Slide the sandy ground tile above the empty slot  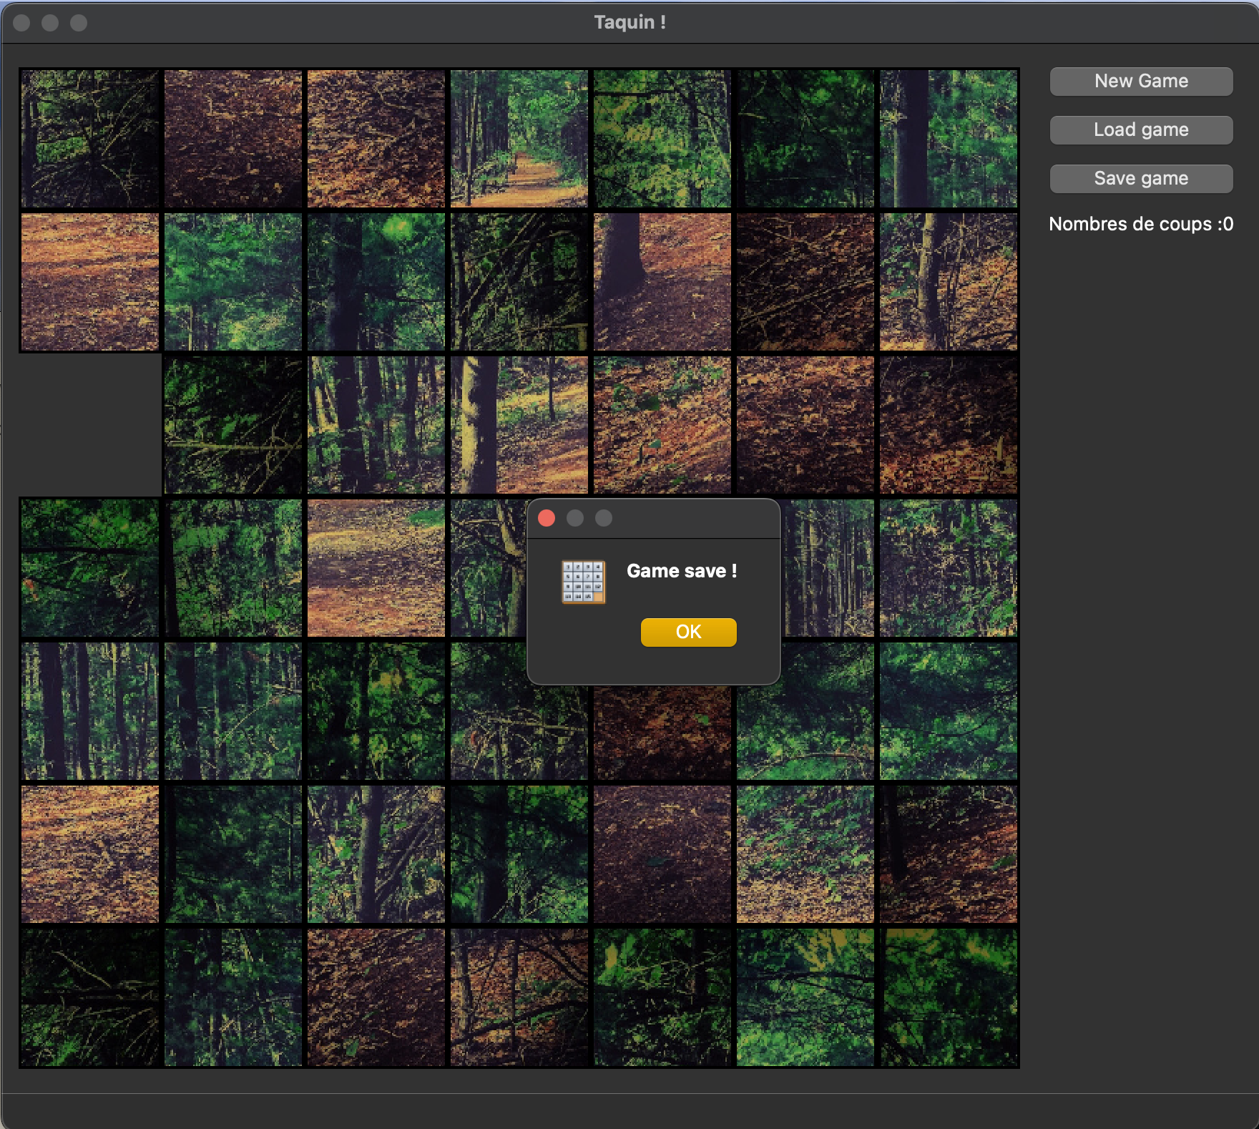pos(90,282)
